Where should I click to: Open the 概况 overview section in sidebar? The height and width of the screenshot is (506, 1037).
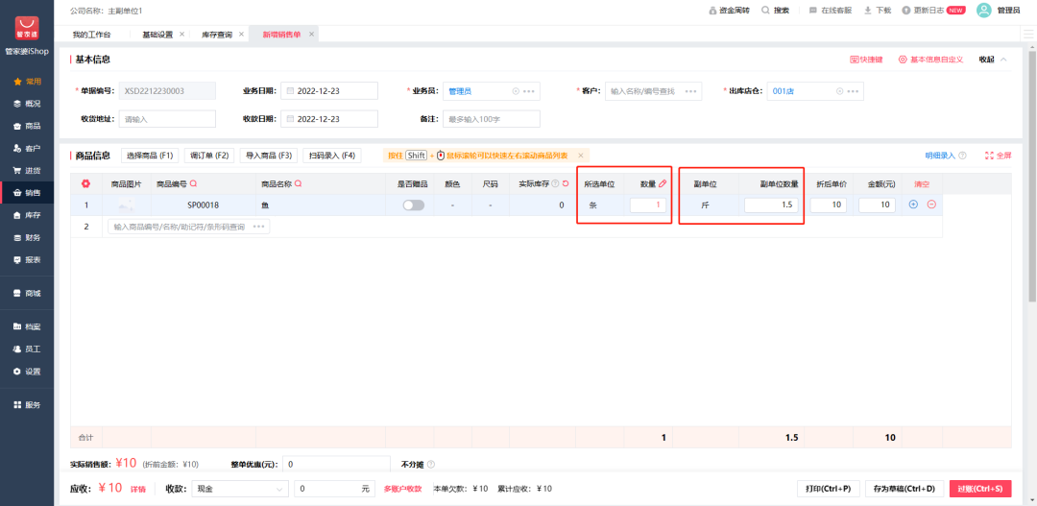tap(27, 104)
